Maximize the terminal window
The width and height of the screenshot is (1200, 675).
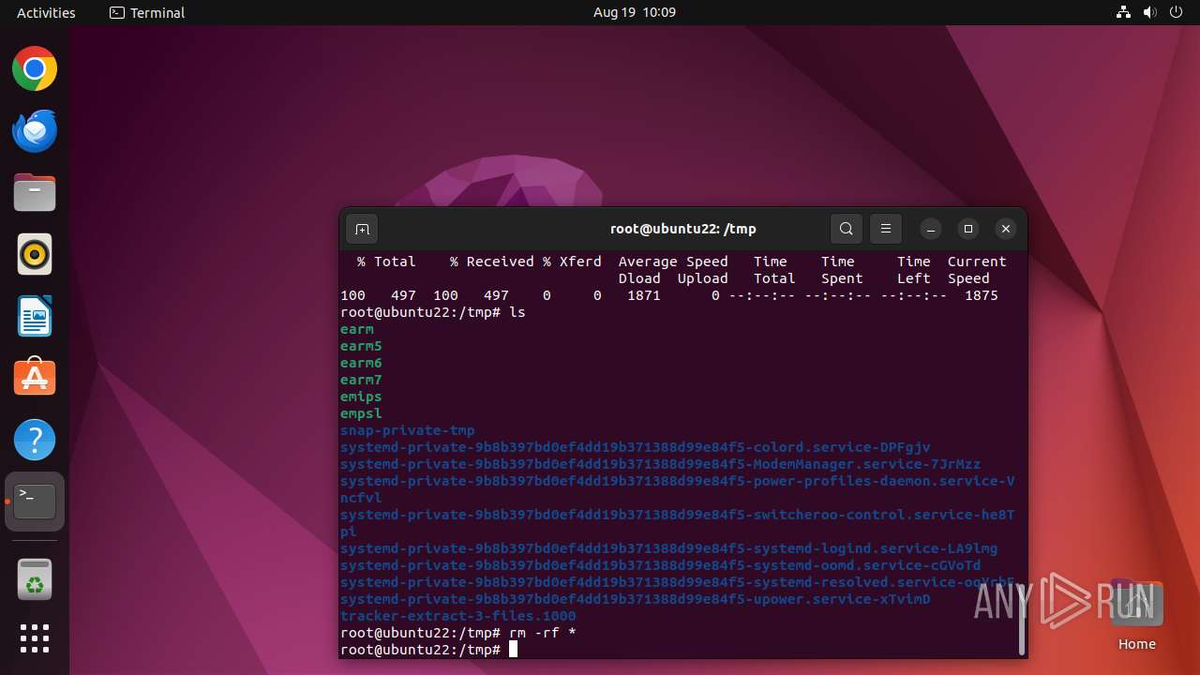968,229
